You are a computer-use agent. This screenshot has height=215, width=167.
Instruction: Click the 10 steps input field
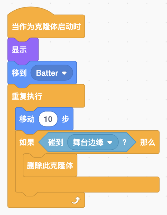pos(48,119)
